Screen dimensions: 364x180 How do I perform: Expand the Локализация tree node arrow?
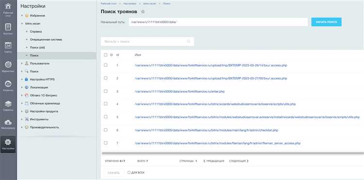pos(22,87)
